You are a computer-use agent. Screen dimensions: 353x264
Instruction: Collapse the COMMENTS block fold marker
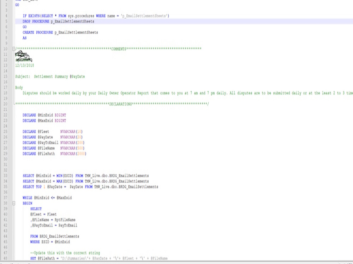pyautogui.click(x=14, y=49)
